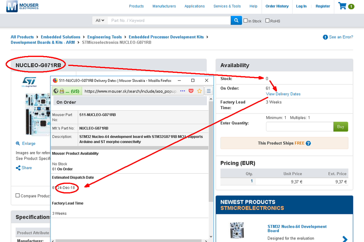Image resolution: width=364 pixels, height=242 pixels.
Task: Go to Order History
Action: tap(277, 6)
